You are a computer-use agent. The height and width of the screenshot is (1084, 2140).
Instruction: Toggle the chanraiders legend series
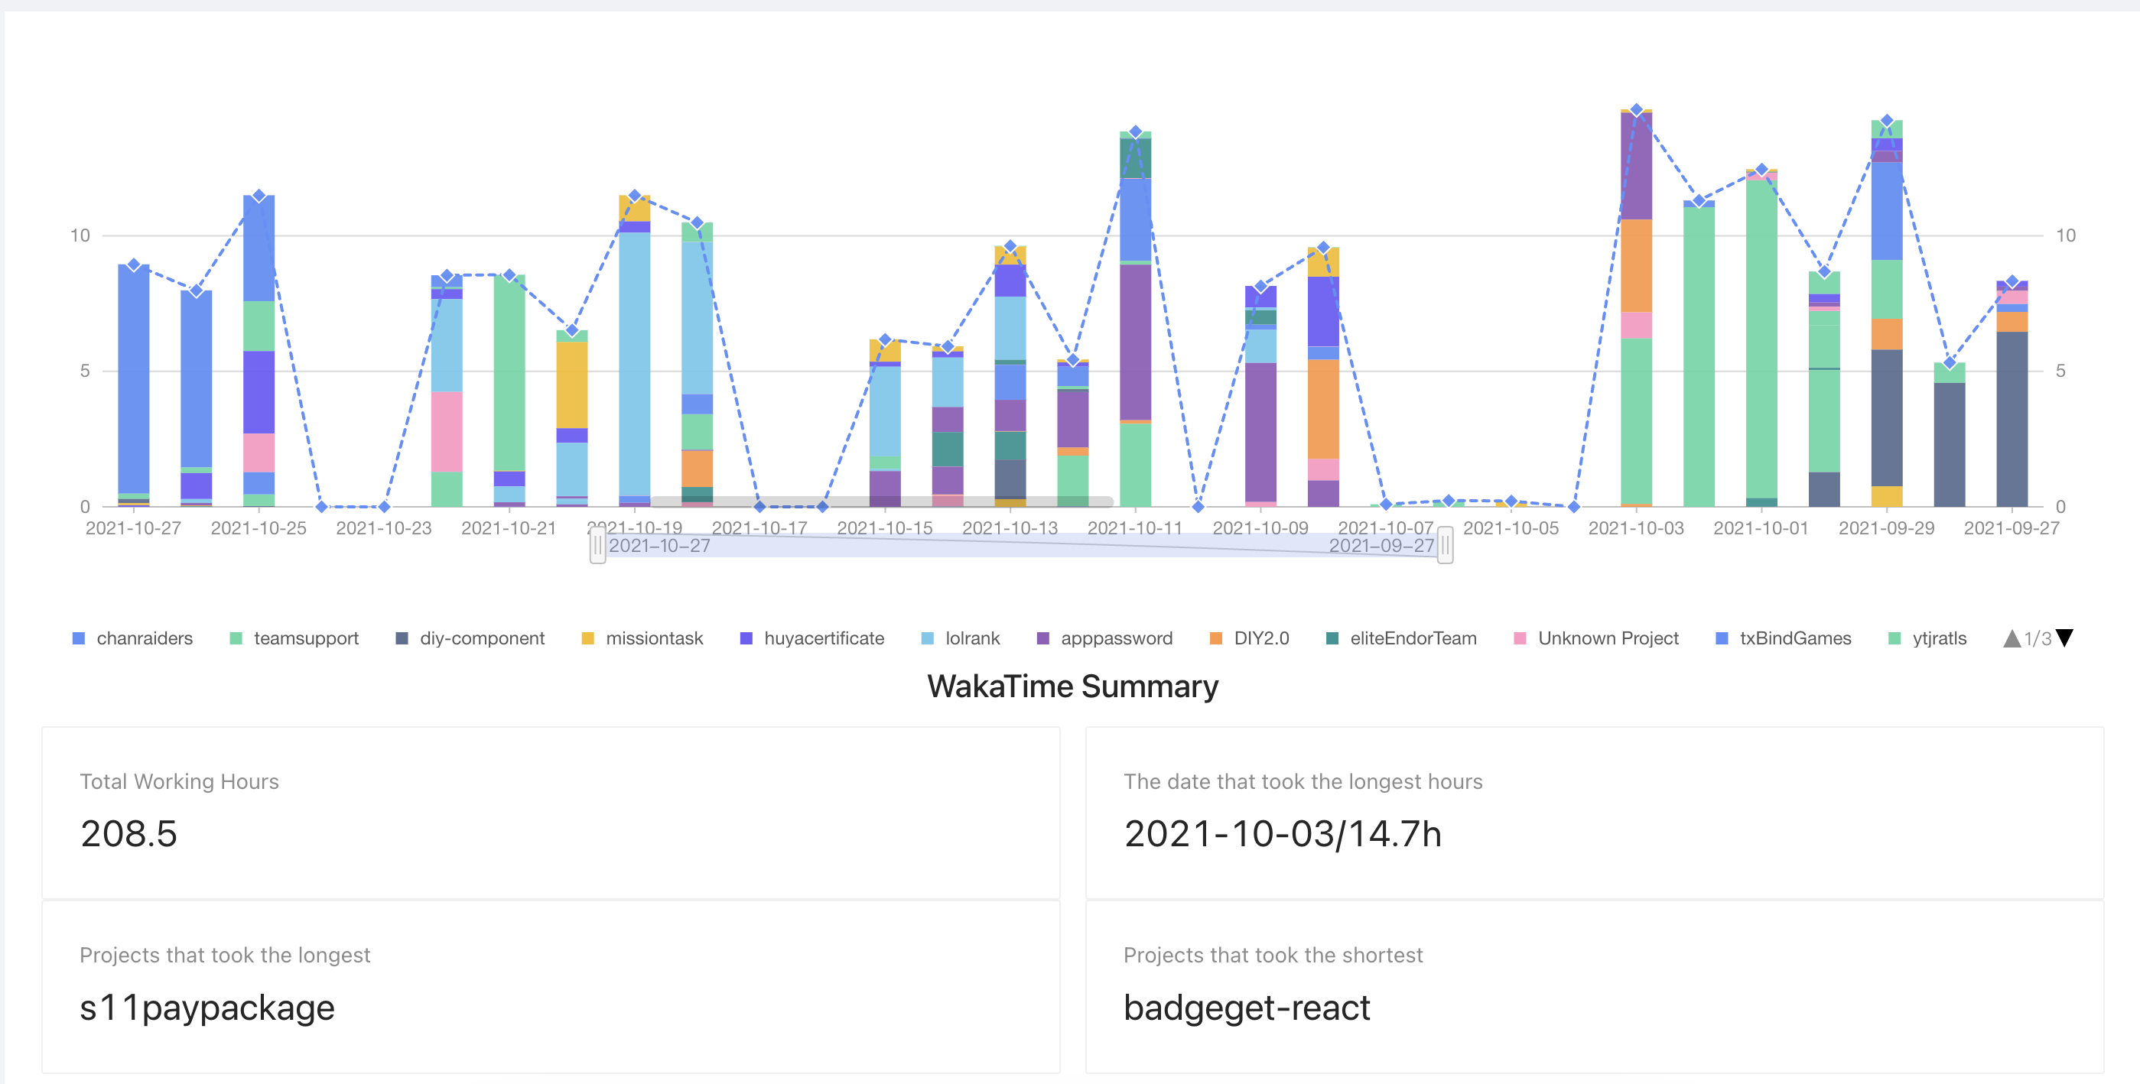click(x=133, y=638)
